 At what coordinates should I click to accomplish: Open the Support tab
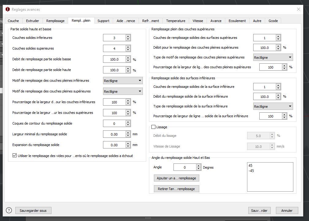point(103,21)
